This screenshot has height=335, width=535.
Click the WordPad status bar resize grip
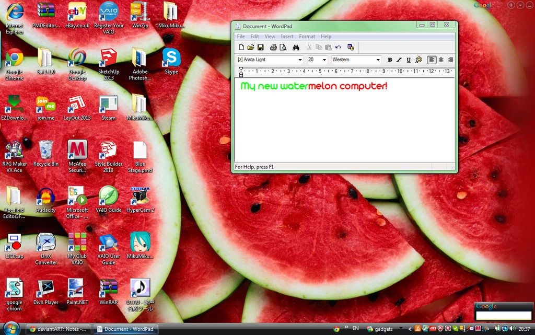(452, 167)
